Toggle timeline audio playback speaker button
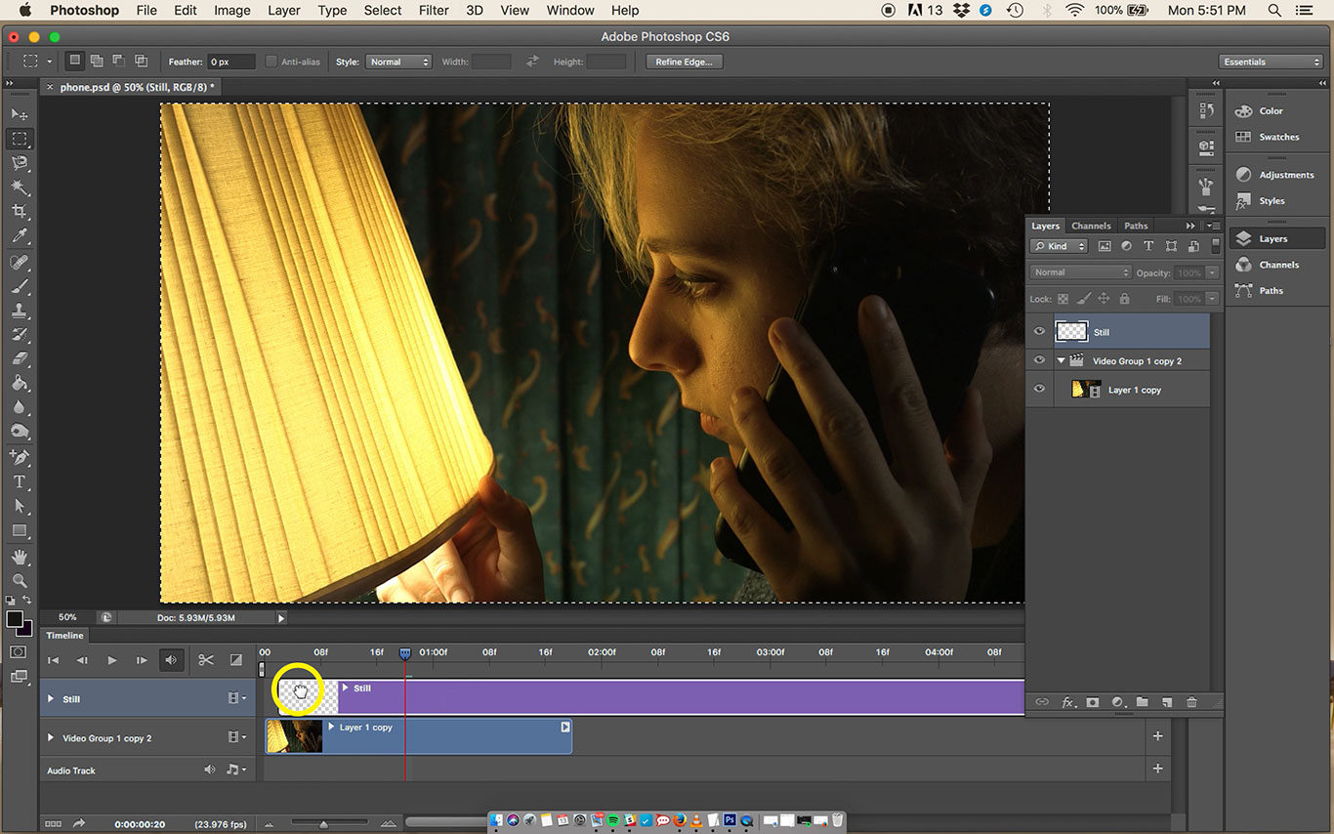Viewport: 1334px width, 834px height. coord(171,660)
